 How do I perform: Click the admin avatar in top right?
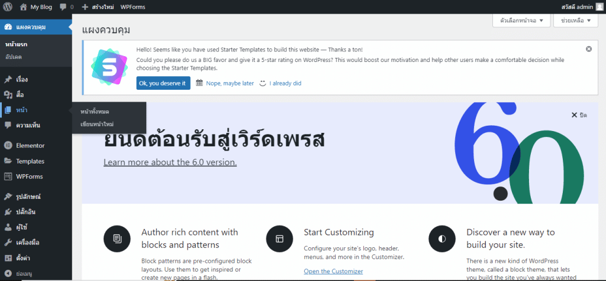(x=599, y=6)
